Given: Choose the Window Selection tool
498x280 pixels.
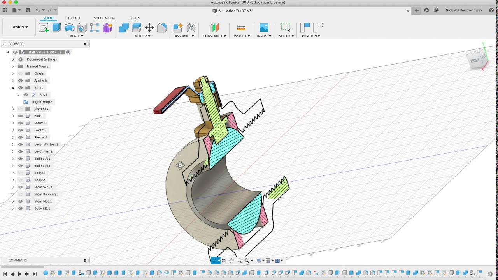Looking at the screenshot, I should point(286,28).
